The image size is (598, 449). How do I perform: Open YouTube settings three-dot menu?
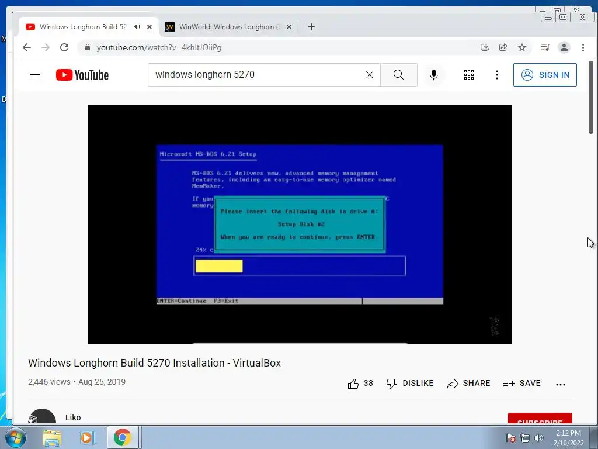tap(496, 75)
